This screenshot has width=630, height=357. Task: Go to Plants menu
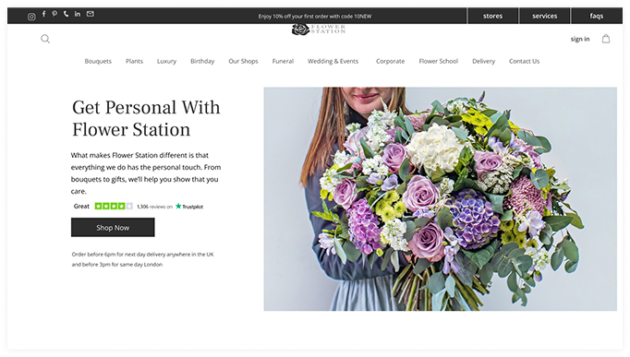click(134, 62)
